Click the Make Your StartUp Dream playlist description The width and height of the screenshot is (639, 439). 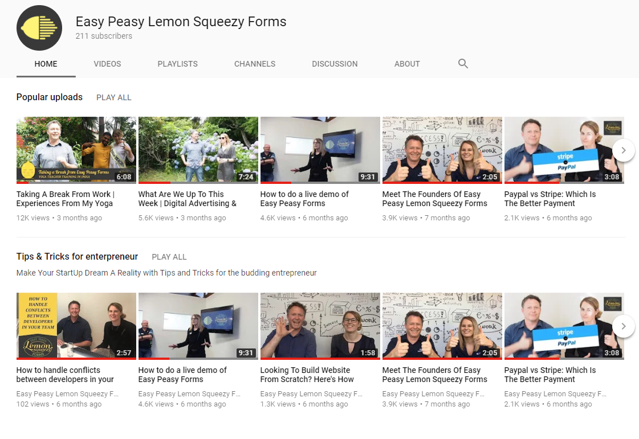pyautogui.click(x=166, y=273)
